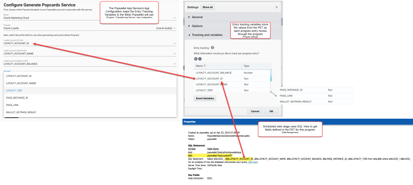Viewport: 413px width, 185px height.
Task: Open the Entry tracking help icon
Action: (212, 48)
